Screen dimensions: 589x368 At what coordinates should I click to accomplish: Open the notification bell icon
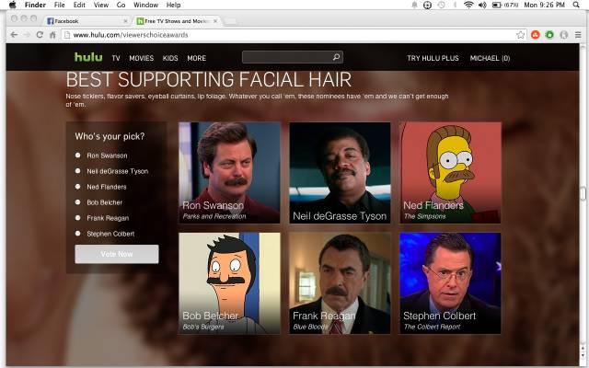click(415, 5)
